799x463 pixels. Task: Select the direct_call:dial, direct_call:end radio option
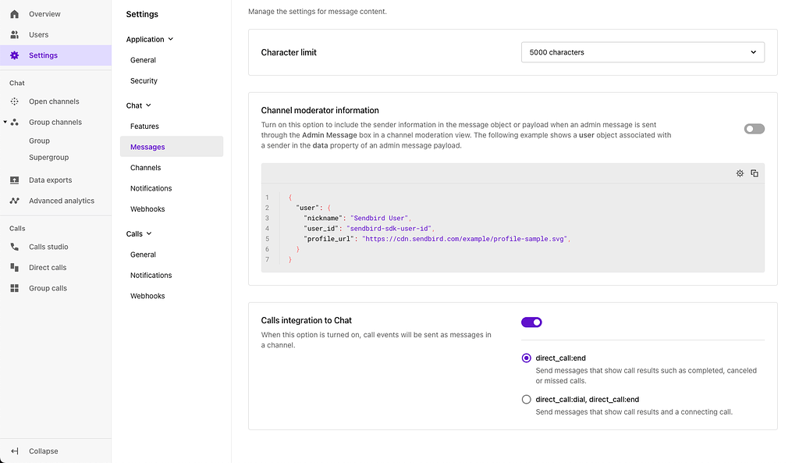point(527,399)
